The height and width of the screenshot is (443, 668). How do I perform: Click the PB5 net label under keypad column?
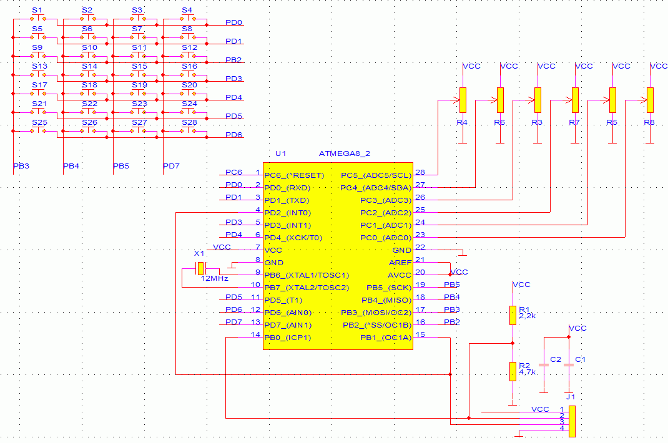point(121,166)
